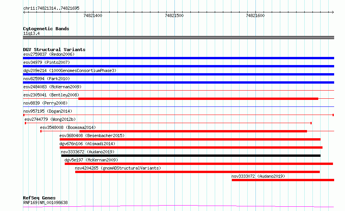Click the magenta RNF169 gene line
The image size is (345, 211).
pos(178,206)
